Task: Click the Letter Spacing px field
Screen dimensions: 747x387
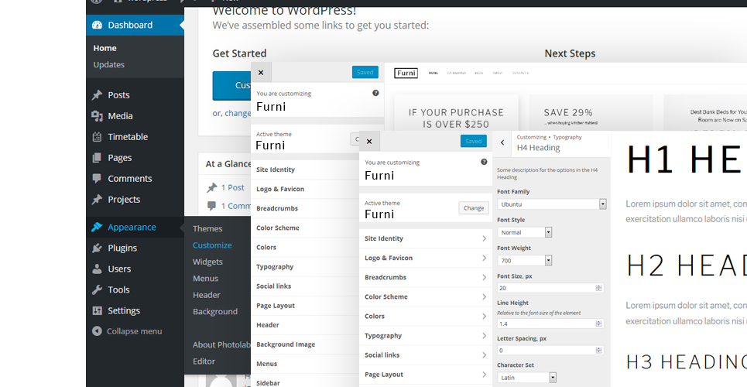Action: pos(550,351)
